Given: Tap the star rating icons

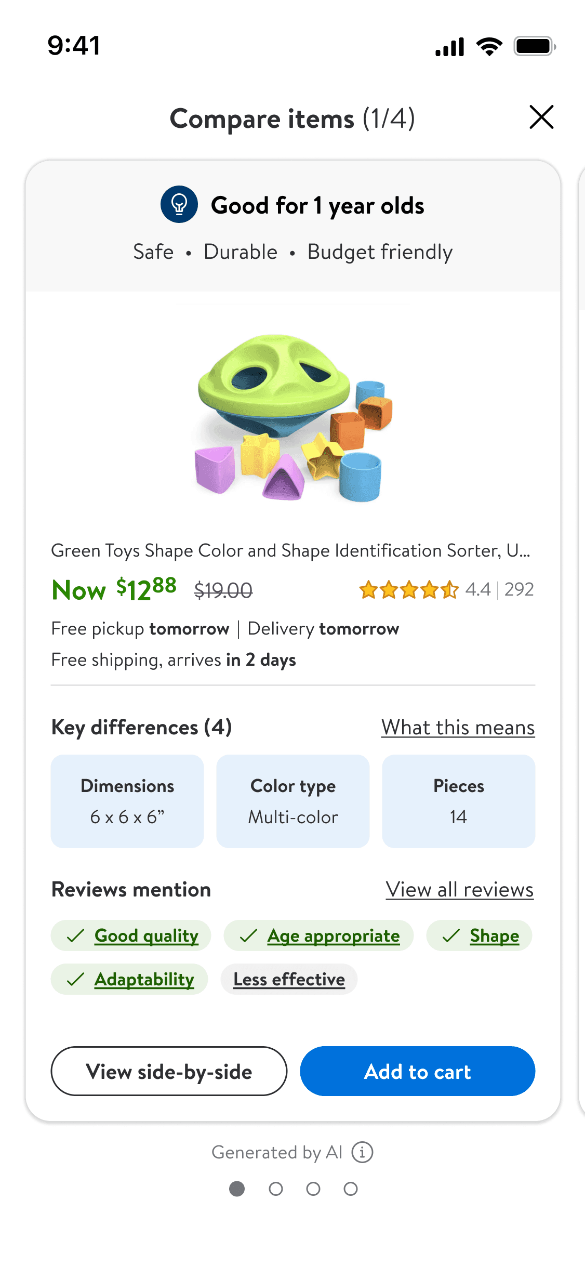Looking at the screenshot, I should 409,590.
